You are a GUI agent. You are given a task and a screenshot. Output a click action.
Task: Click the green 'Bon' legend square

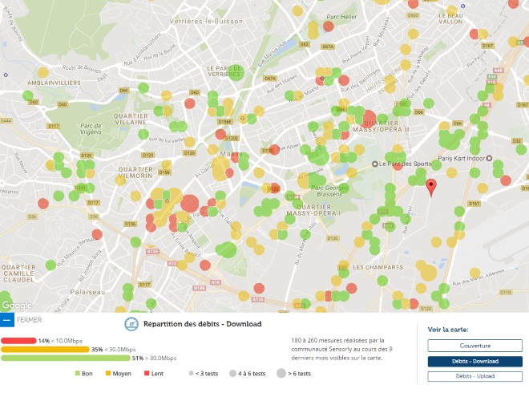point(77,374)
